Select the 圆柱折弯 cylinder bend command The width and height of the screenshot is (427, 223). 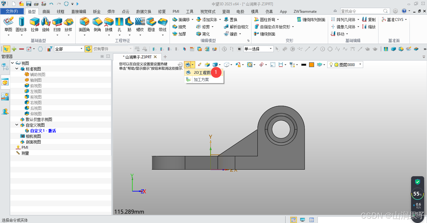pos(264,20)
